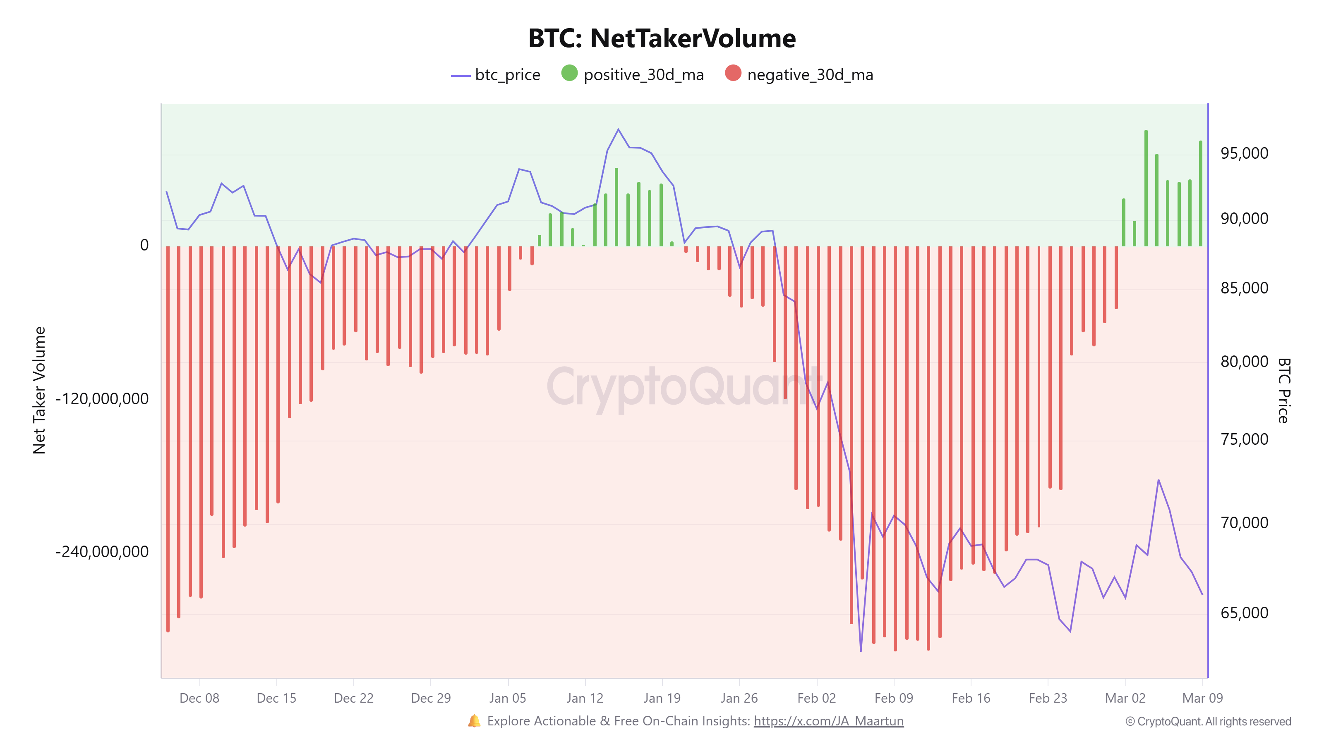Click the red negative_30d_ma legend circle
This screenshot has width=1324, height=744.
pyautogui.click(x=733, y=74)
